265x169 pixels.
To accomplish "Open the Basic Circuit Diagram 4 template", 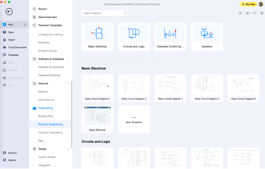I will [170, 88].
